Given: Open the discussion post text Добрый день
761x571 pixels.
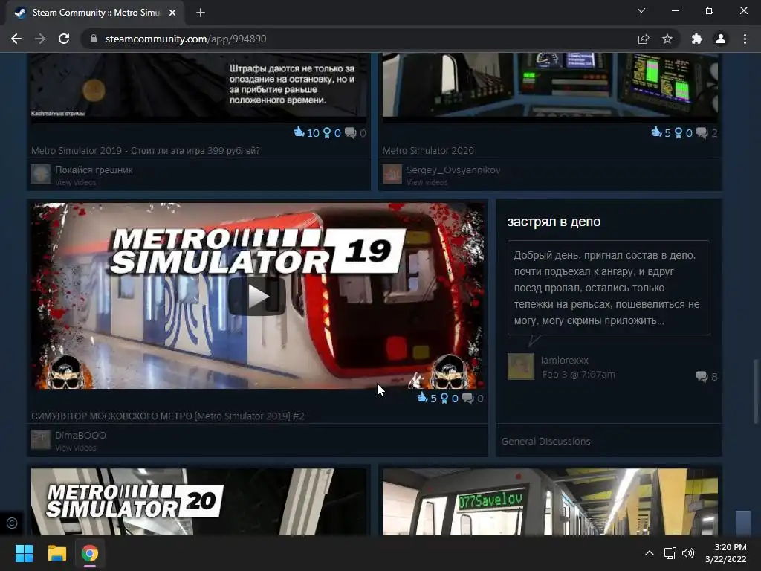Looking at the screenshot, I should (609, 288).
